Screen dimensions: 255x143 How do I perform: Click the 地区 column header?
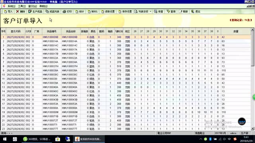pos(127,31)
